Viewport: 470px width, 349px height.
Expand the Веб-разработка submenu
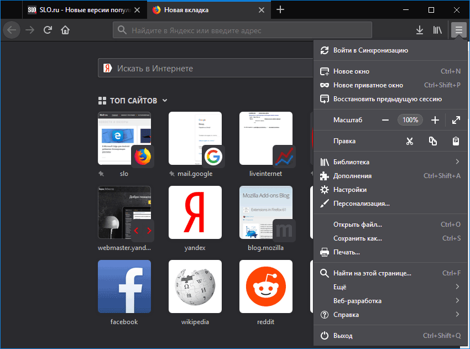pos(390,300)
